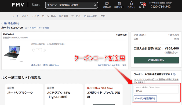Click the クーポンを適用する button
Screen dimensions: 182x105
pos(145,99)
